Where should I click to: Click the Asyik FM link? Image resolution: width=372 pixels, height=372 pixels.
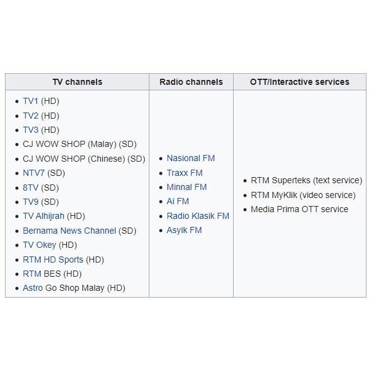pyautogui.click(x=184, y=230)
